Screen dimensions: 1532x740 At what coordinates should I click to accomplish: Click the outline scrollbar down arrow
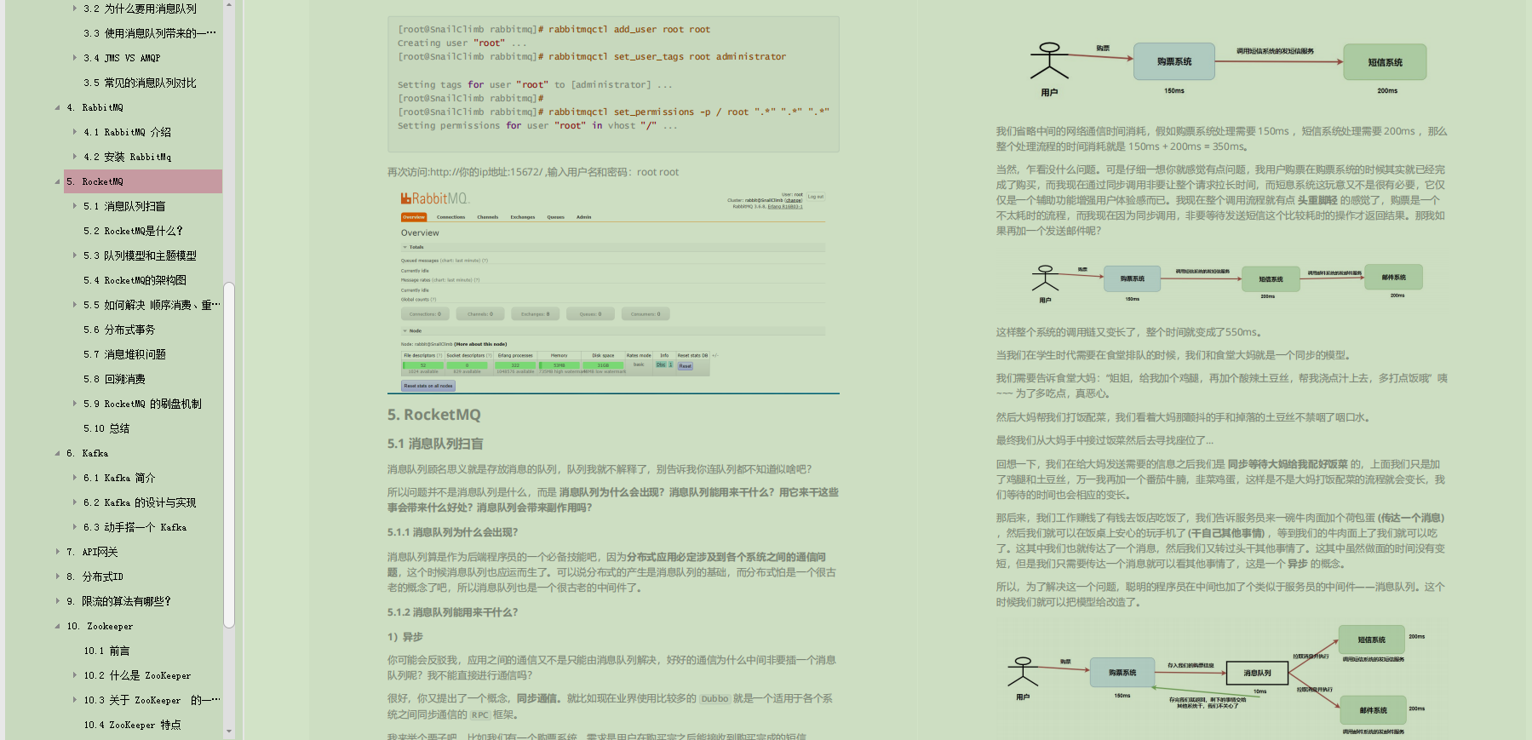[x=229, y=731]
